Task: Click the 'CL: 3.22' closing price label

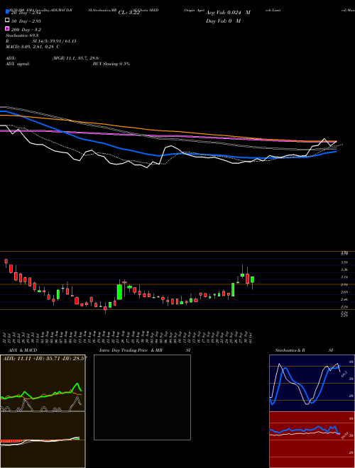Action: [x=129, y=13]
